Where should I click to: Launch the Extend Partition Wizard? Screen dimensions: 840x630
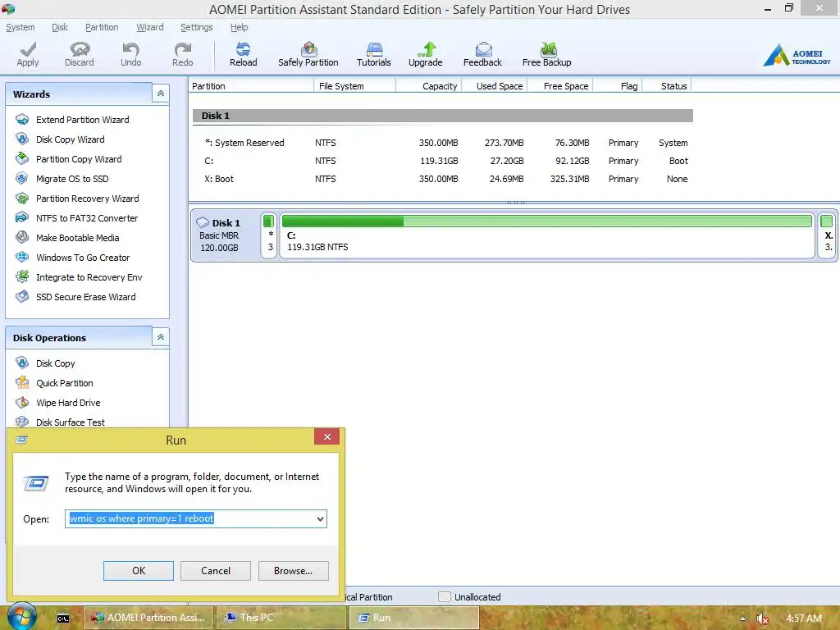(x=83, y=120)
